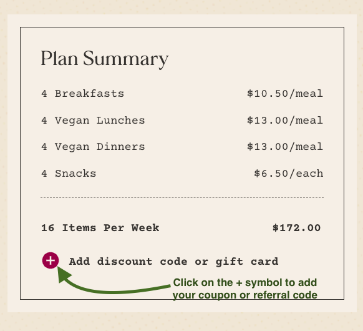Click the Vegan Lunches $13.00/meal price
Image resolution: width=363 pixels, height=331 pixels.
(285, 121)
